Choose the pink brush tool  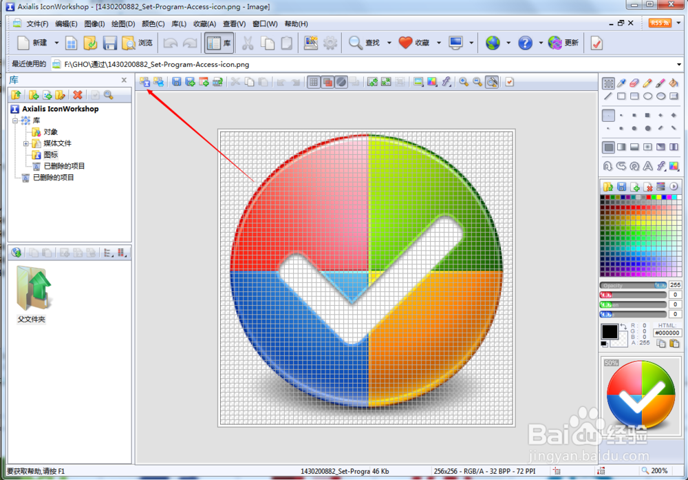660,83
